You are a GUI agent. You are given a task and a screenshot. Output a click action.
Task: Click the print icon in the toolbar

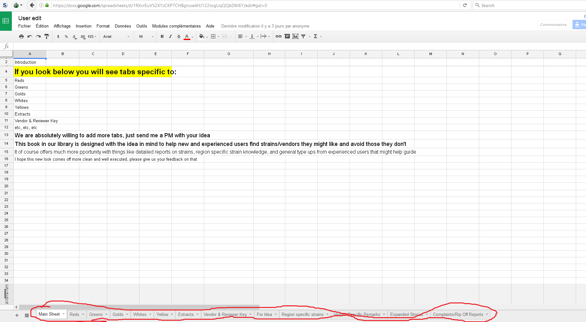[x=21, y=36]
